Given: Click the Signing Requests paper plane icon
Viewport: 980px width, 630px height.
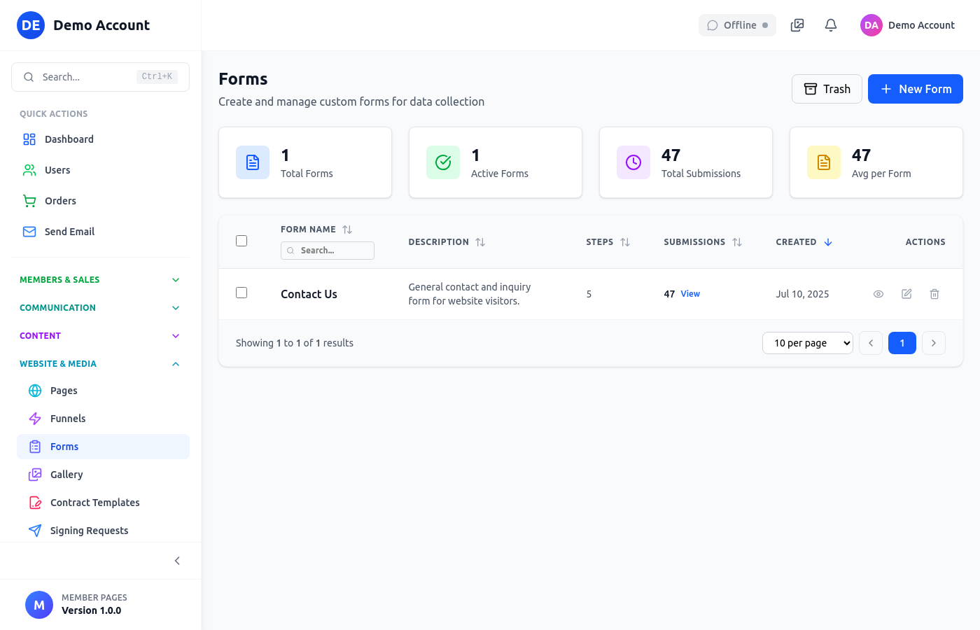Looking at the screenshot, I should pos(34,530).
